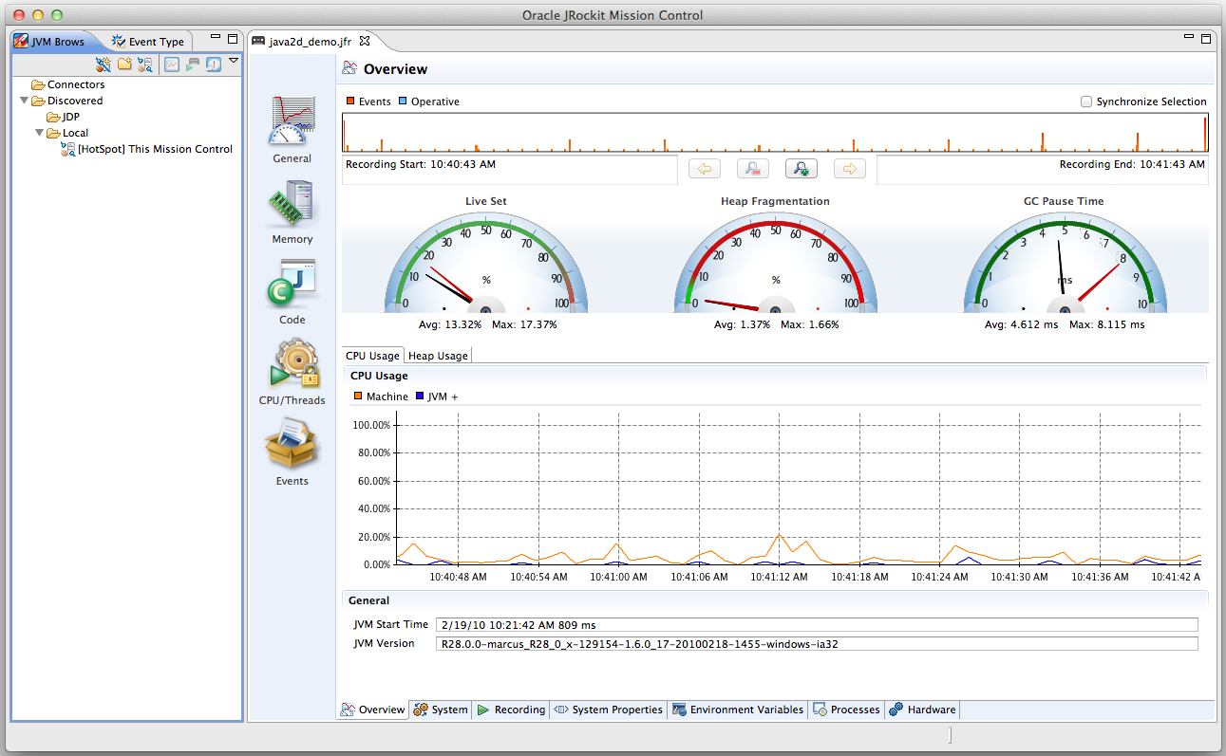Open the JVM Browser view menu dropdown

(x=234, y=62)
